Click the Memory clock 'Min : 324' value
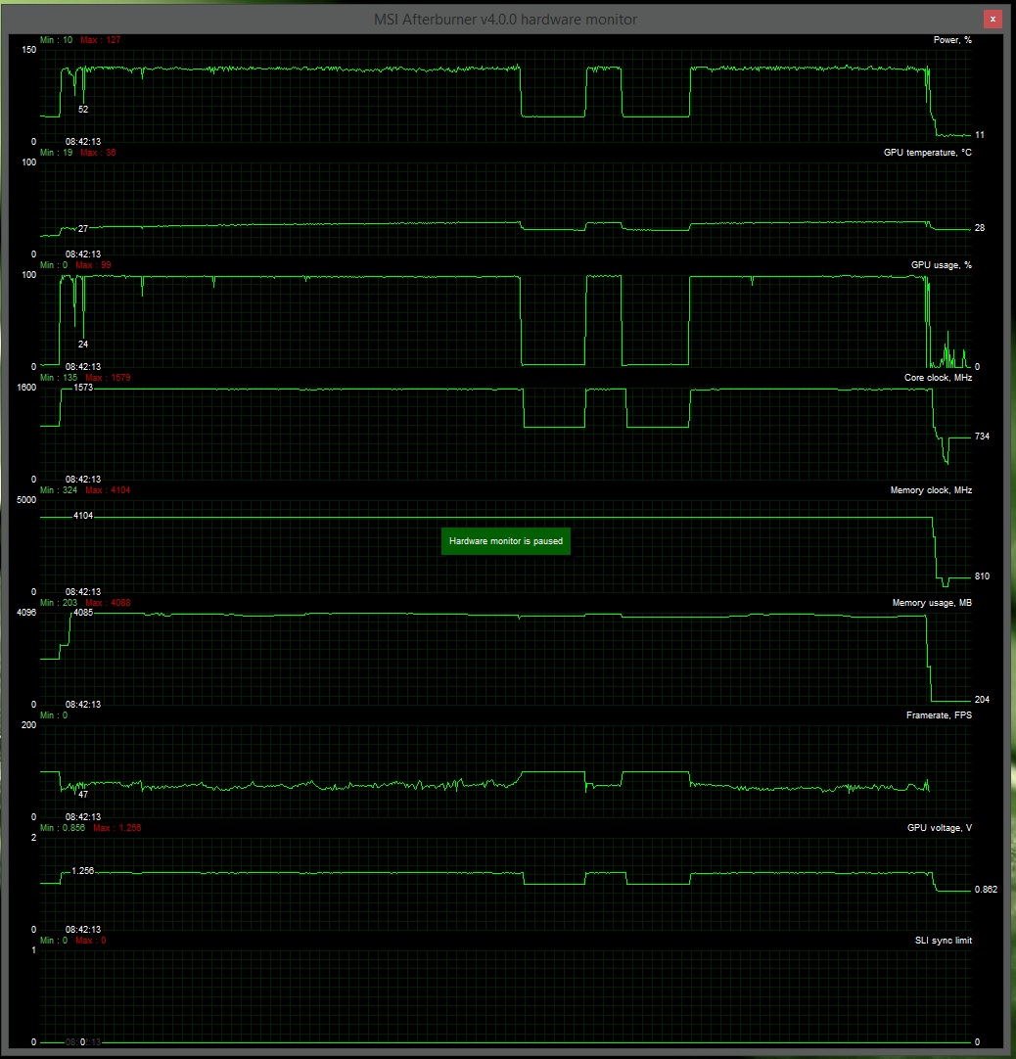This screenshot has width=1016, height=1059. click(x=59, y=490)
